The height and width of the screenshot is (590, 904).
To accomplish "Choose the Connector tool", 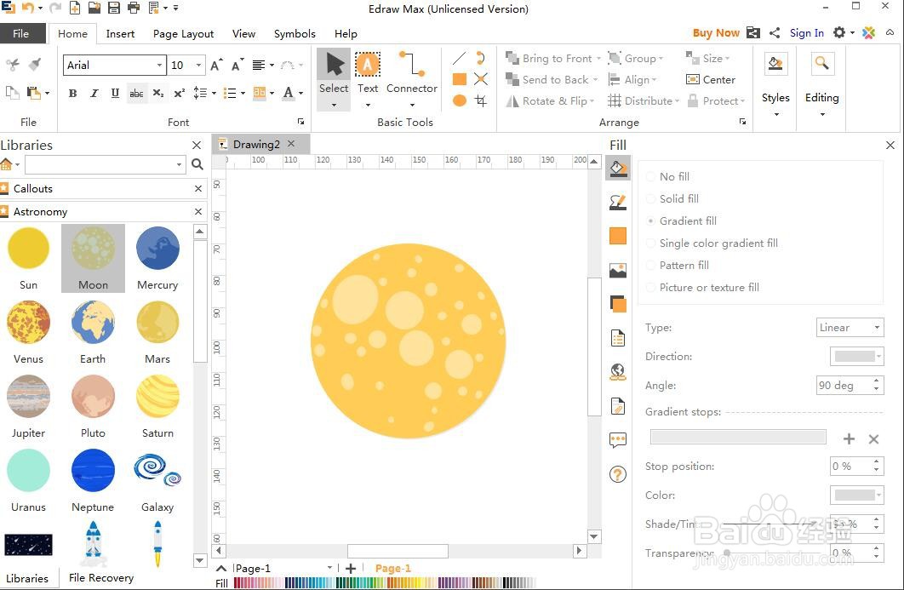I will (412, 79).
